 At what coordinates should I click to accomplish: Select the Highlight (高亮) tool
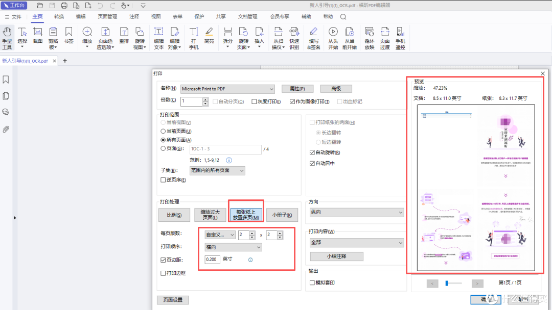pyautogui.click(x=209, y=36)
